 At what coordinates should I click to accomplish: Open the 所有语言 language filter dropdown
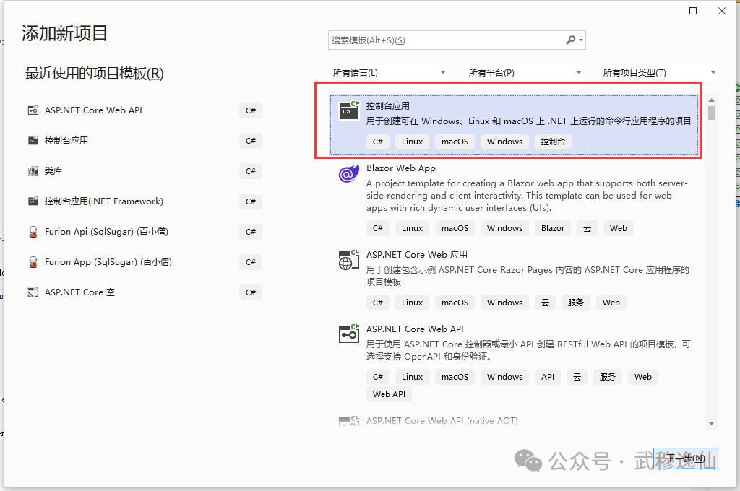pos(388,73)
